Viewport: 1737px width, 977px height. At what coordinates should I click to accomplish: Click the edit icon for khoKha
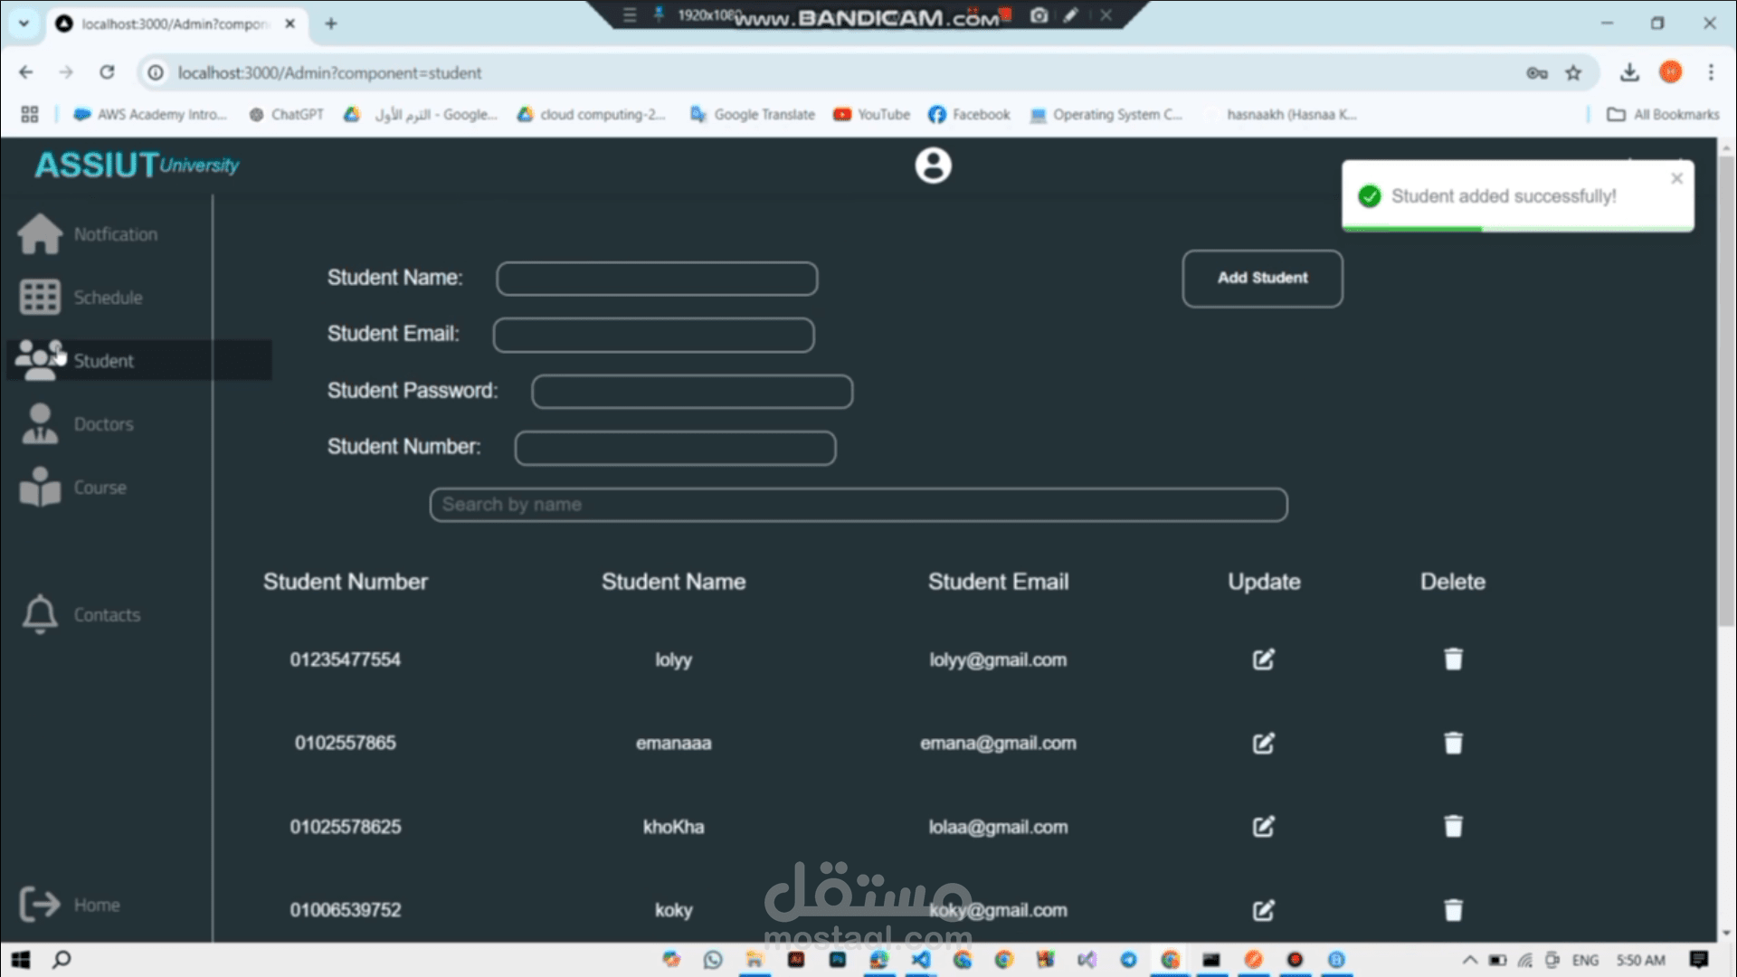[x=1263, y=826]
